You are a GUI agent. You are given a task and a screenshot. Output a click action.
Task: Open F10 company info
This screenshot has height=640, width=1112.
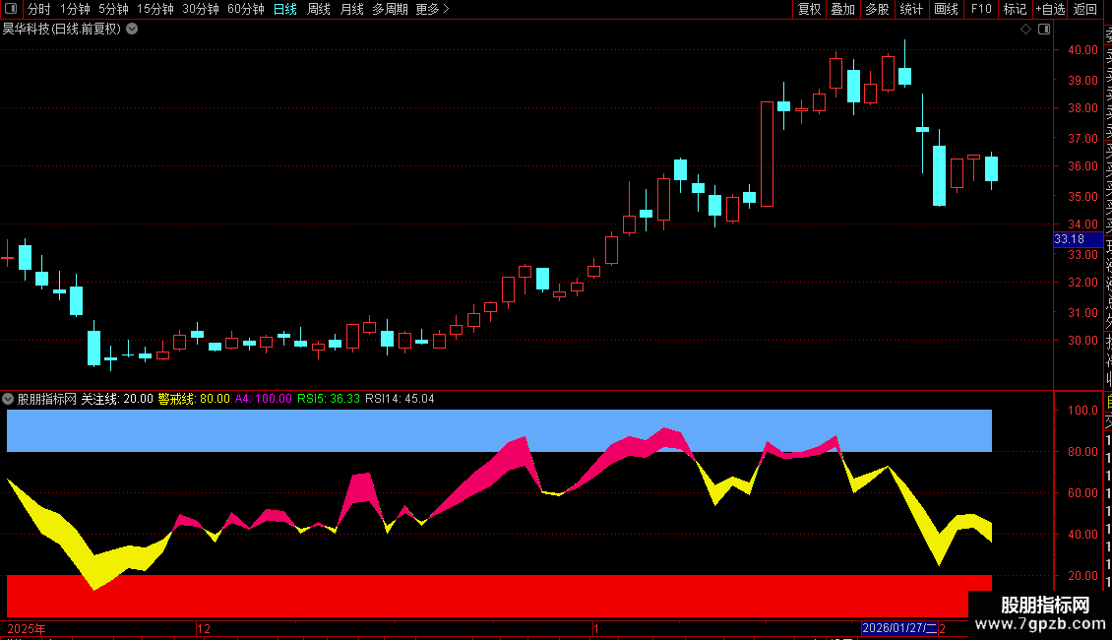981,9
